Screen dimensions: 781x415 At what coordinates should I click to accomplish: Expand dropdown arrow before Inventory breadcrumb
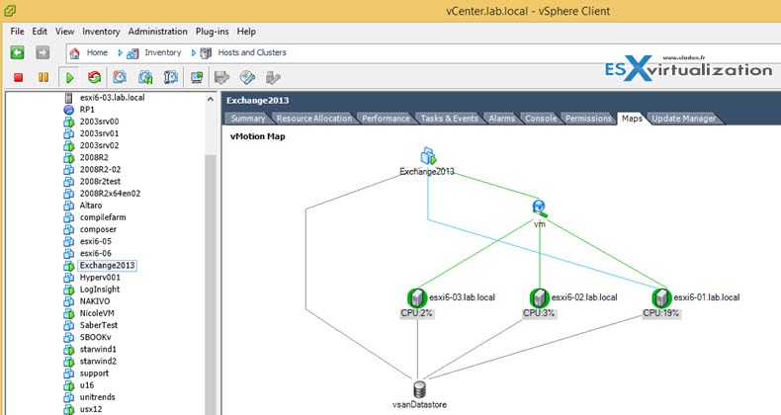(x=120, y=52)
